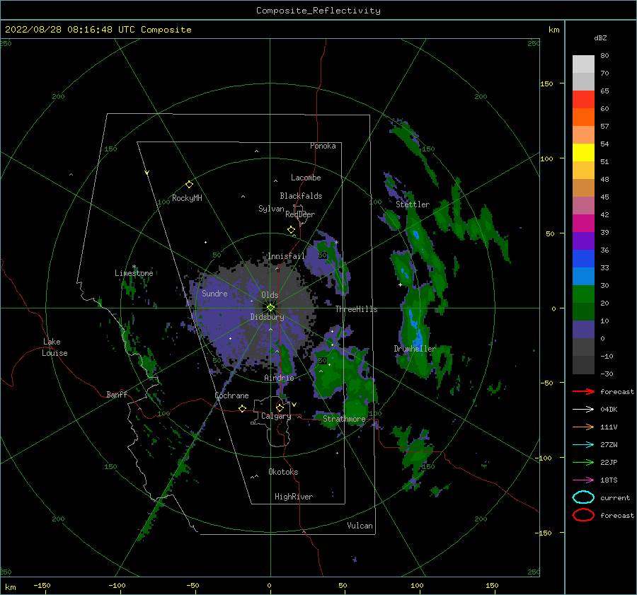Image resolution: width=637 pixels, height=595 pixels.
Task: Click the yellow diamond marker below RedDeer
Action: pyautogui.click(x=292, y=230)
